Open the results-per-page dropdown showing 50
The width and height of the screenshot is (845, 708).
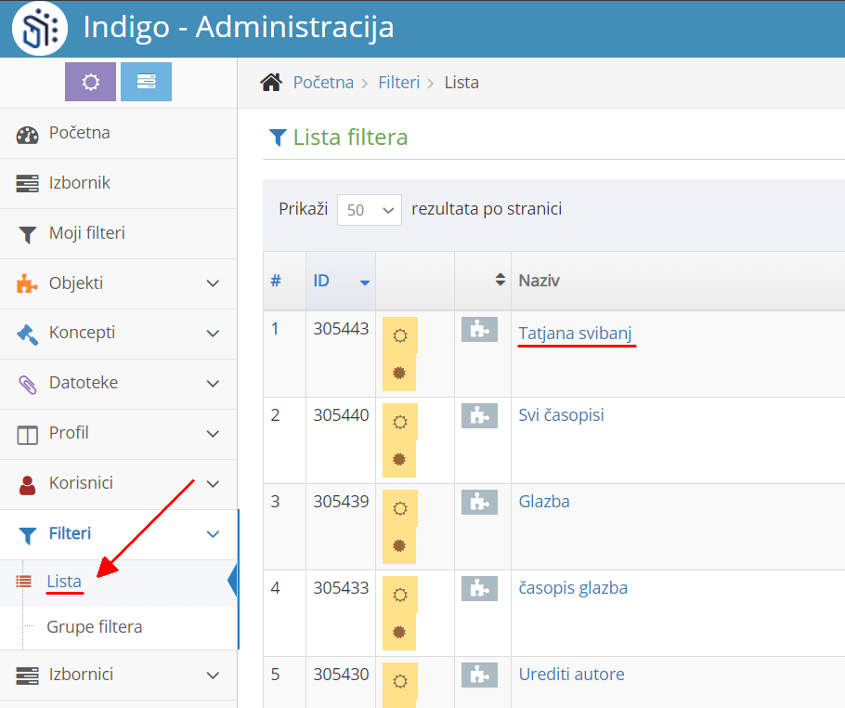[369, 210]
